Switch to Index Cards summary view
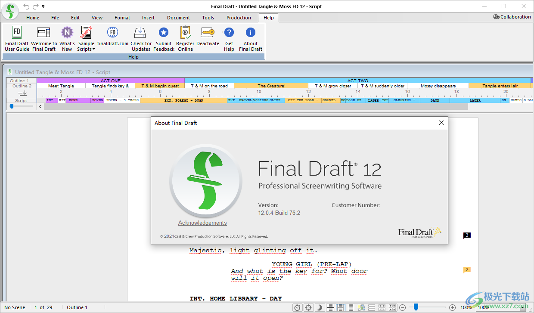This screenshot has width=534, height=313. (x=382, y=307)
